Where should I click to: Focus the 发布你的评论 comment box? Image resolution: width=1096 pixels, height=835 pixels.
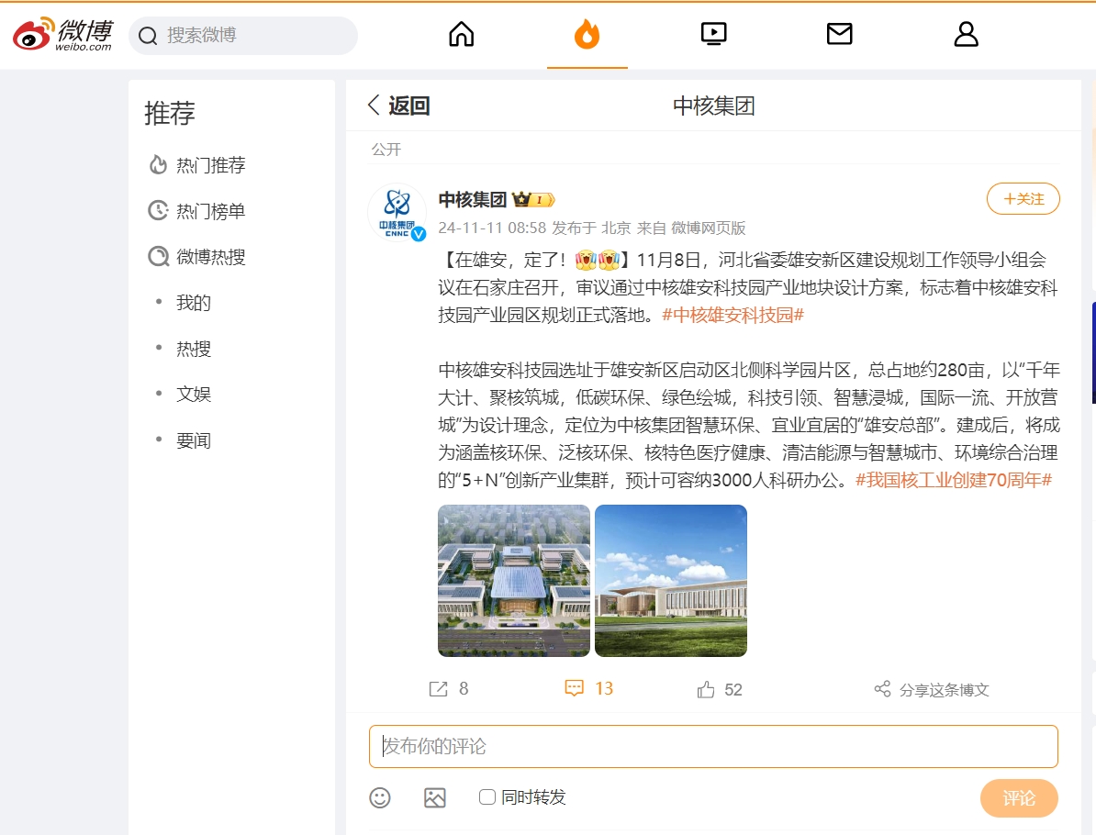pyautogui.click(x=713, y=746)
